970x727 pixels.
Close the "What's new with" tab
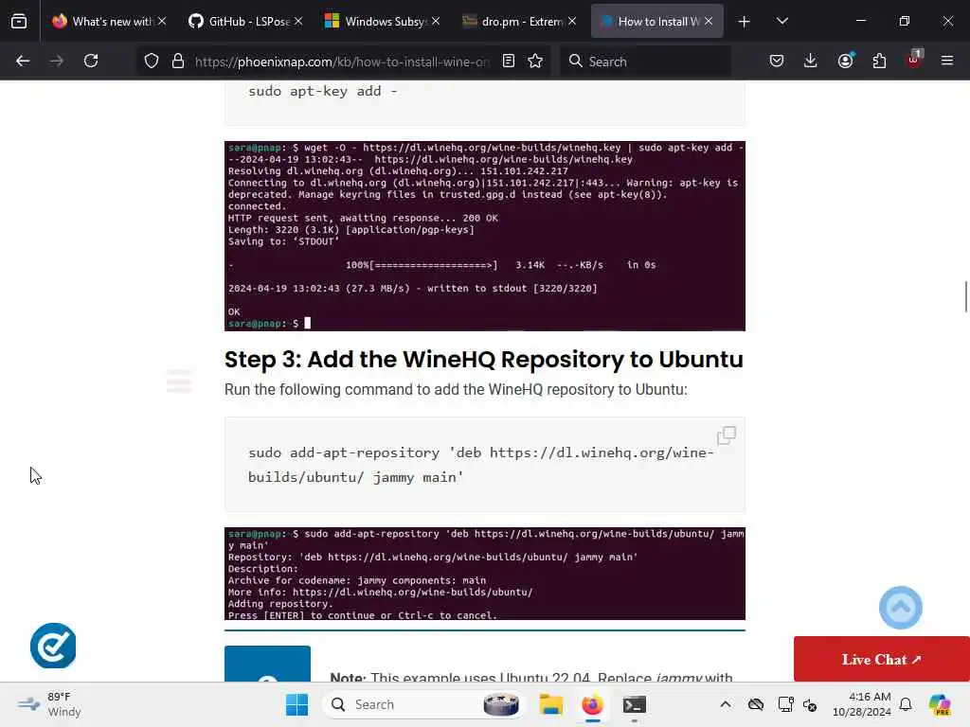(x=162, y=21)
